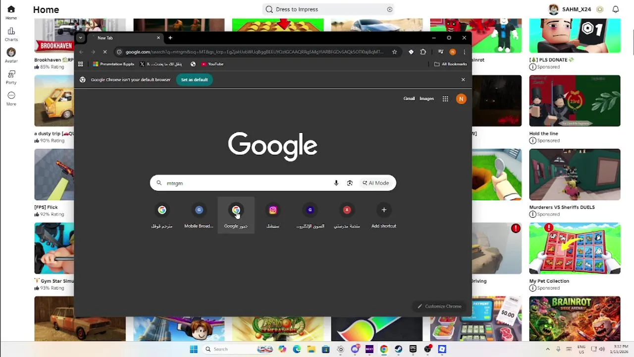This screenshot has height=357, width=634.
Task: Add shortcut on new tab page
Action: (x=384, y=216)
